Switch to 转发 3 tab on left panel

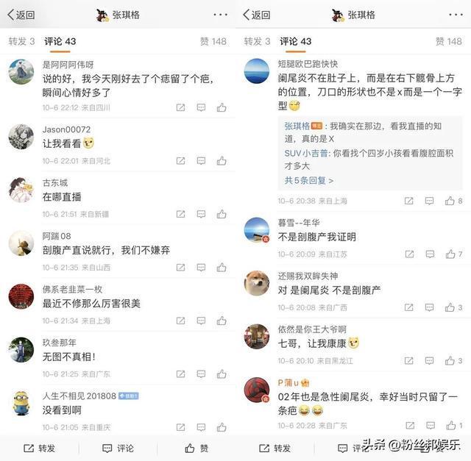coord(21,41)
